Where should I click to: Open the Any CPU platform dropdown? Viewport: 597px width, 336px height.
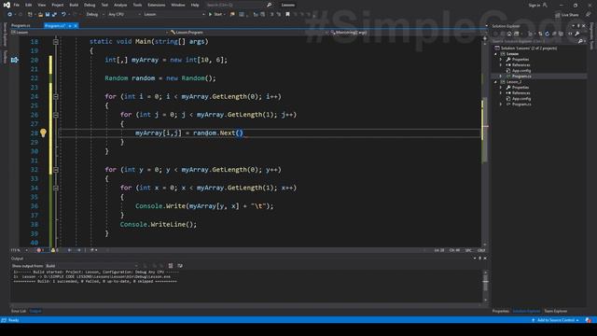[124, 15]
